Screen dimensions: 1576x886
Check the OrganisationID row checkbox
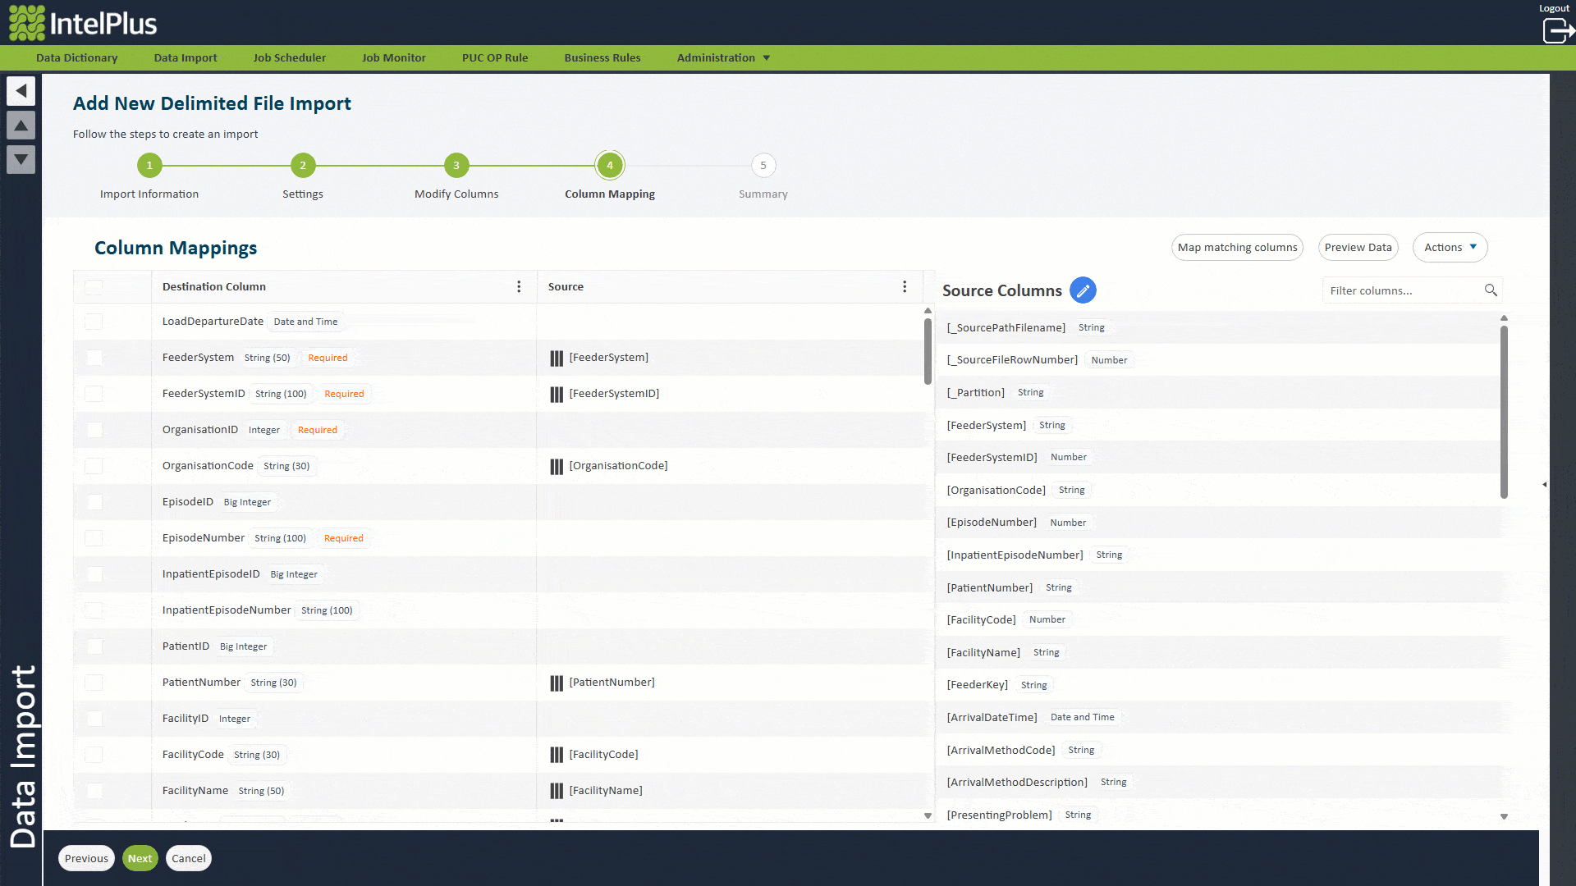point(94,430)
